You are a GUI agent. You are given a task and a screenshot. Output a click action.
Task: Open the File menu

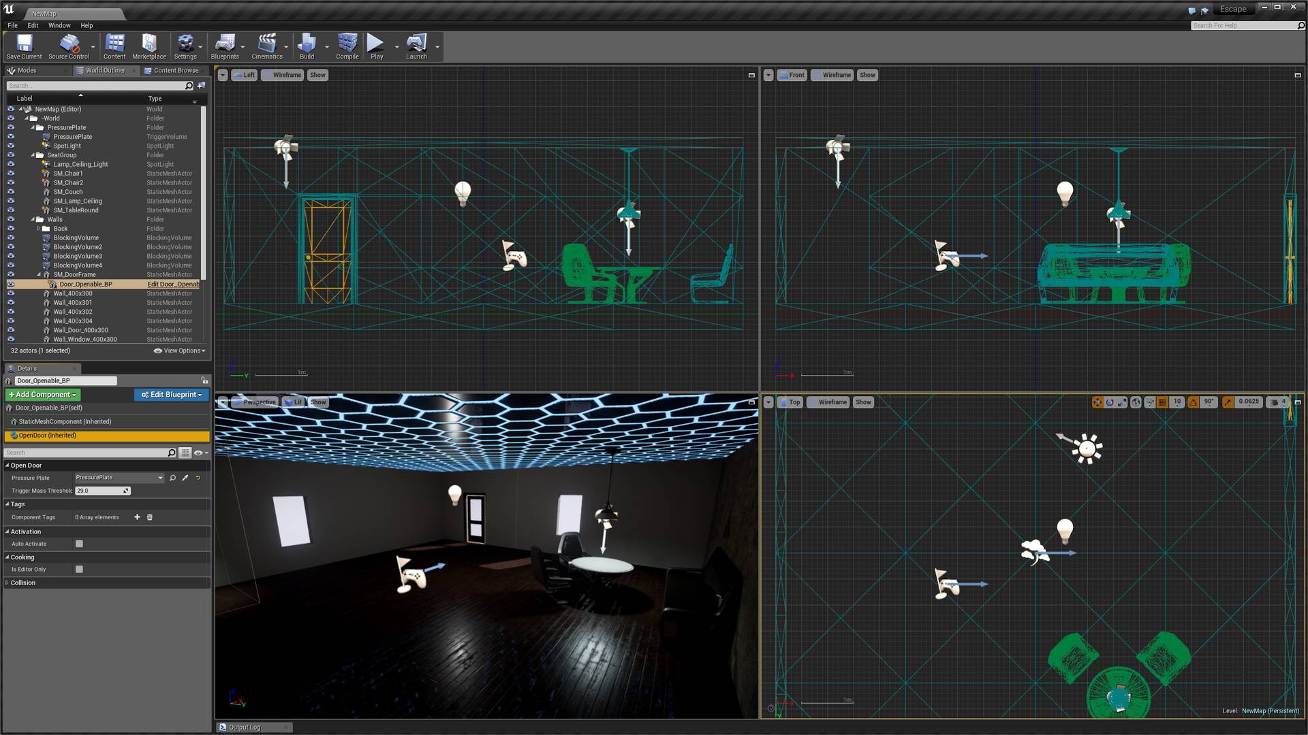tap(12, 25)
